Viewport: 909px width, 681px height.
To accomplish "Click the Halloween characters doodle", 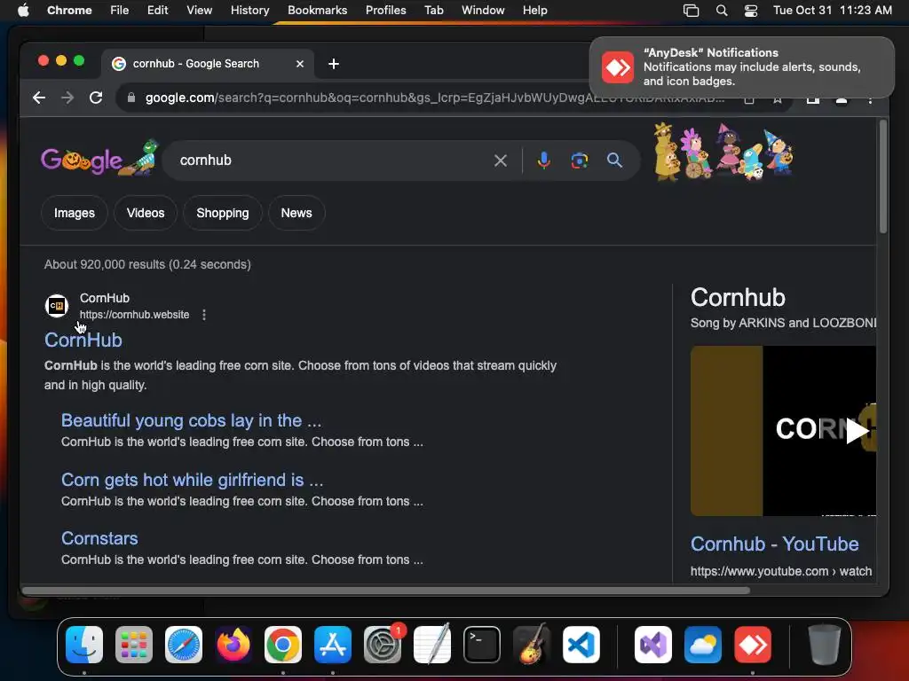I will click(x=723, y=152).
